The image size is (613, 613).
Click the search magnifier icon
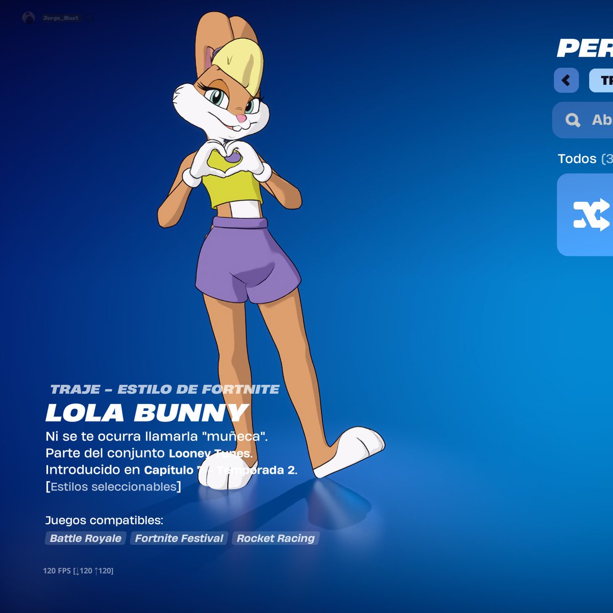[573, 120]
